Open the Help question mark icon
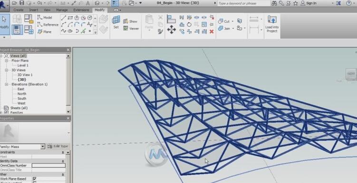The image size is (357, 183). click(348, 3)
